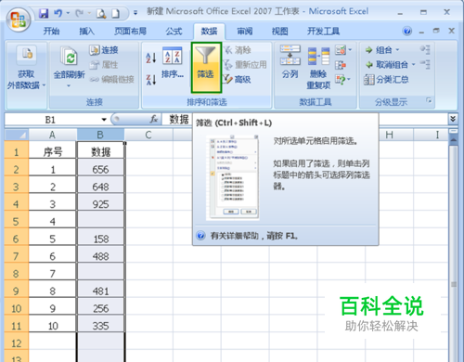Image resolution: width=464 pixels, height=362 pixels.
Task: Click the 清除 clear filter button
Action: point(238,50)
